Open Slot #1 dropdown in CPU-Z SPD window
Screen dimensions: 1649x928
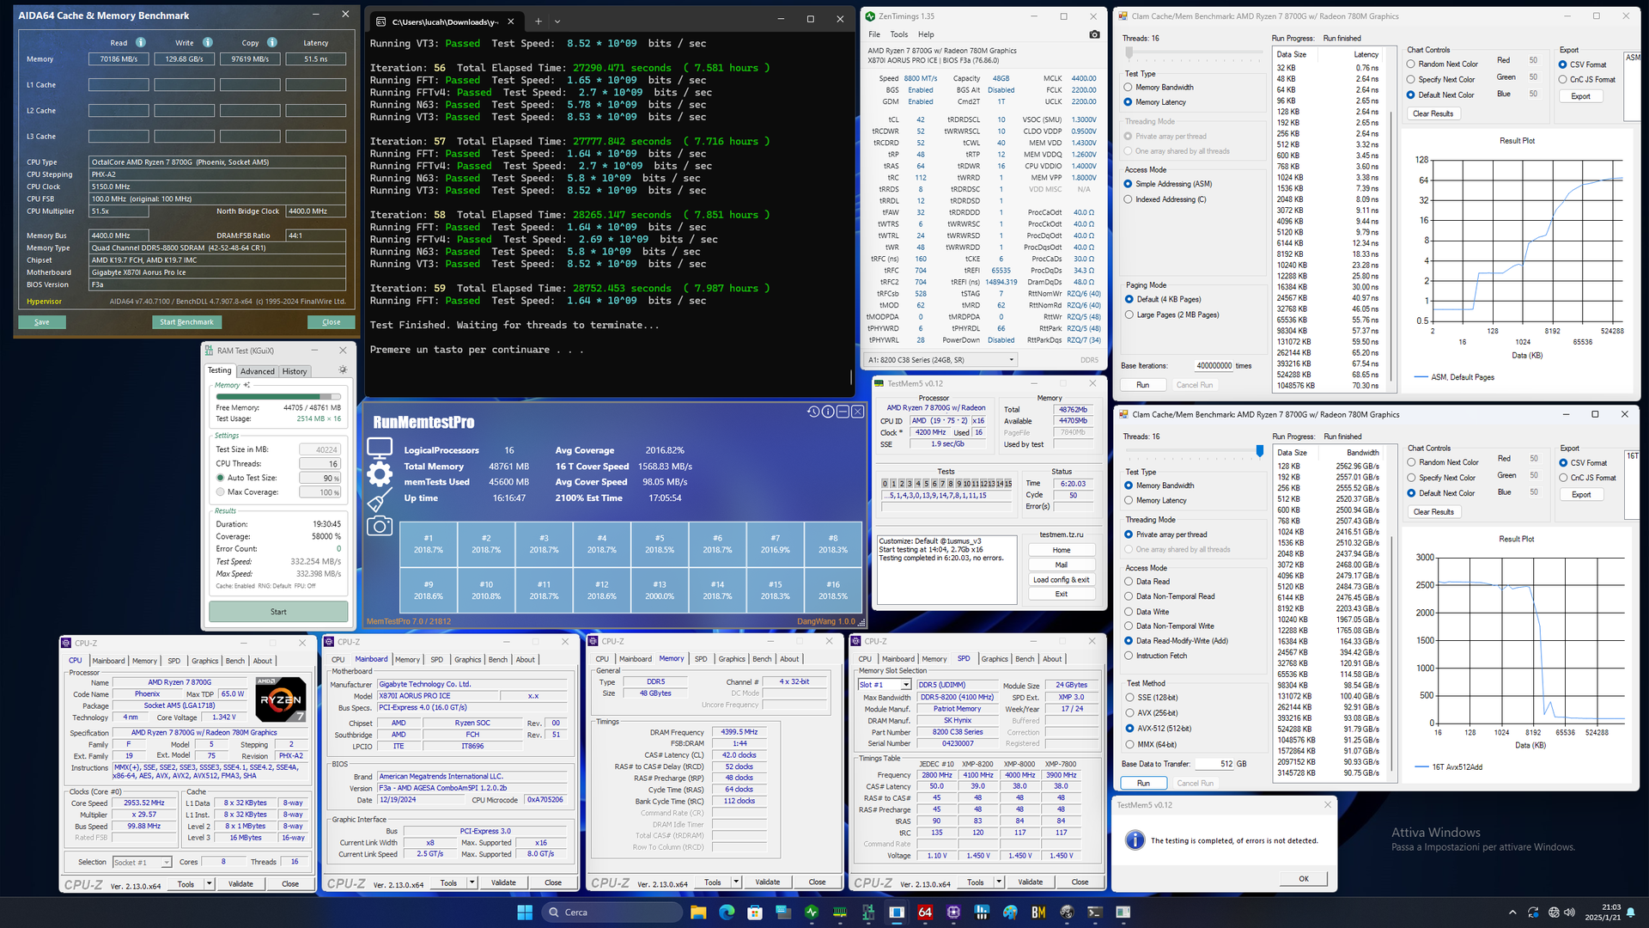click(x=886, y=685)
